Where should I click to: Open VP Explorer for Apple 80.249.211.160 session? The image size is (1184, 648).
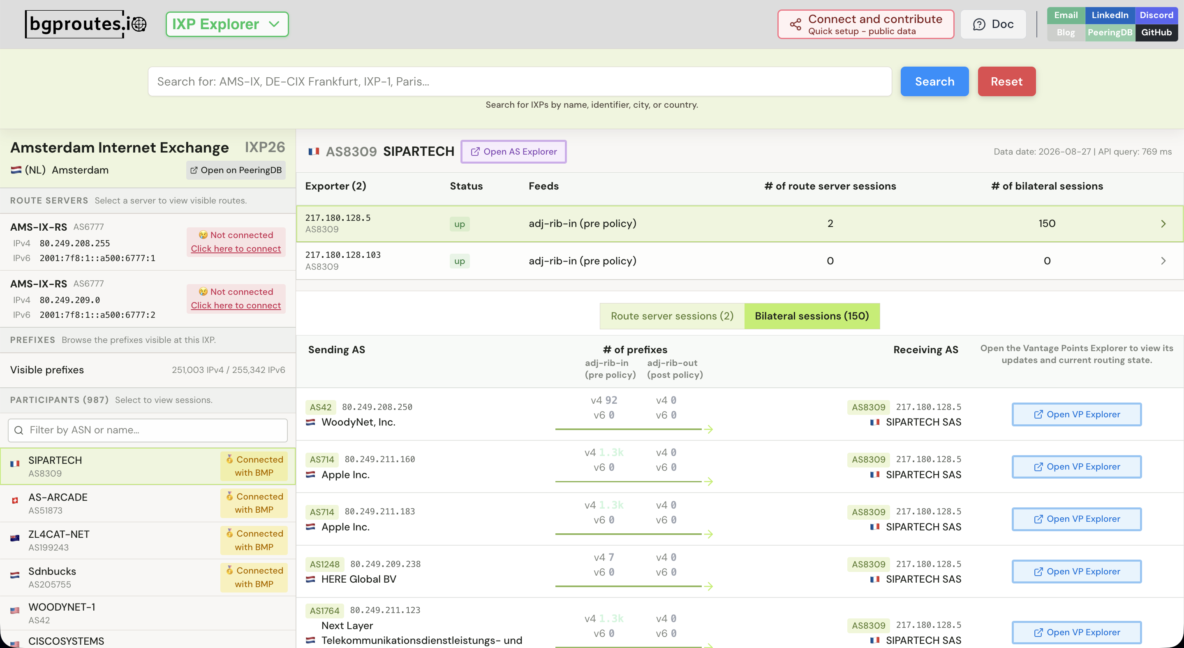tap(1076, 467)
